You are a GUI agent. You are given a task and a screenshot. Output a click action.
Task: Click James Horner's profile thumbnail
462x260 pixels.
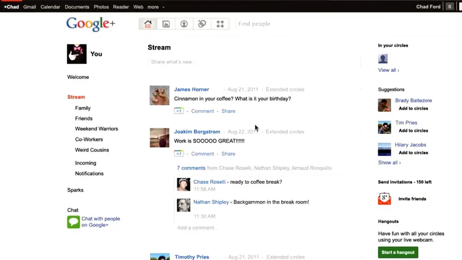pyautogui.click(x=160, y=96)
